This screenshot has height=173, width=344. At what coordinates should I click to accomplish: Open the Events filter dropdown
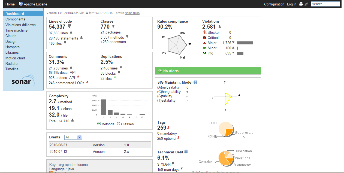pos(73,137)
